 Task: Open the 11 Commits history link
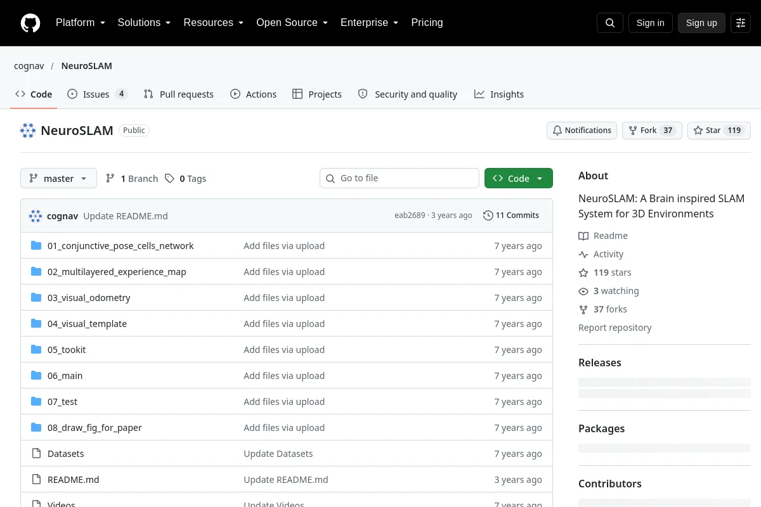pos(511,215)
